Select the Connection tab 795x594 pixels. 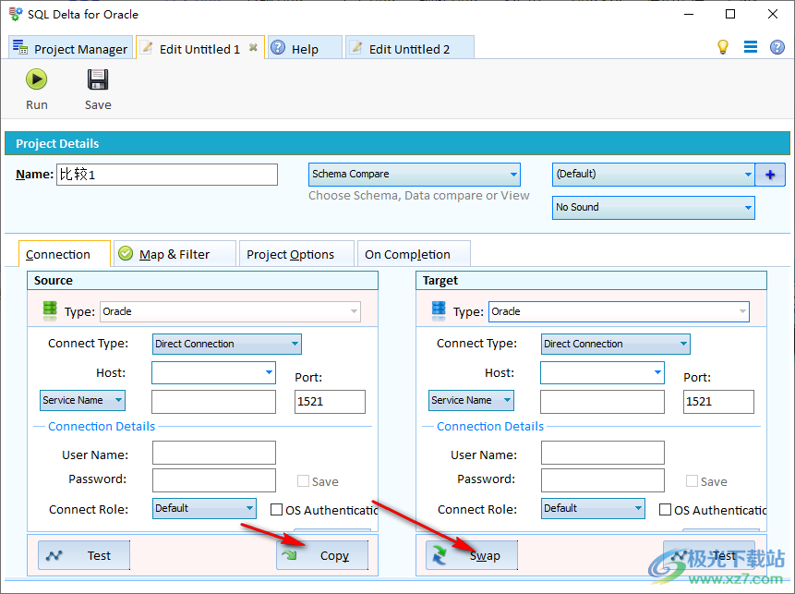tap(64, 254)
